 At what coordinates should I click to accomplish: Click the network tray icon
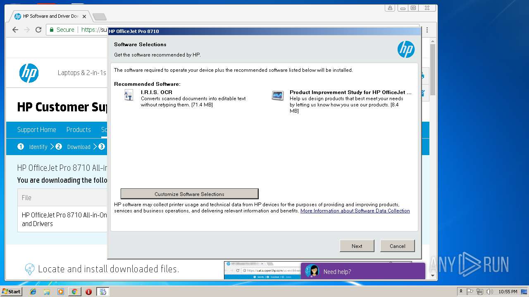click(479, 292)
